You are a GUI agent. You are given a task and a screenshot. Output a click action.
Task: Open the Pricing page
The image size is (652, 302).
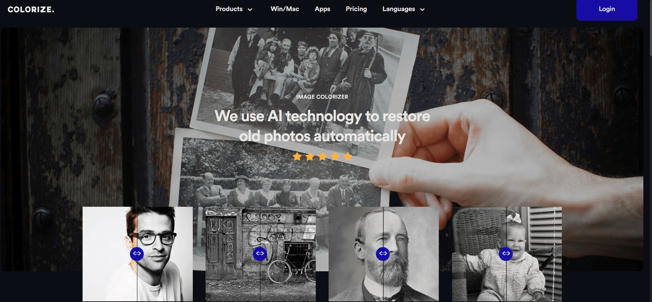(356, 9)
